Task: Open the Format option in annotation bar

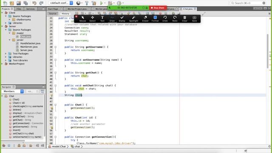Action: [x=155, y=19]
